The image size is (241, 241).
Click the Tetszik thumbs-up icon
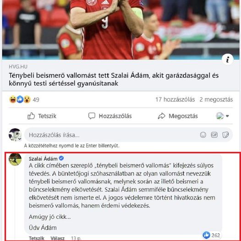pos(31,116)
